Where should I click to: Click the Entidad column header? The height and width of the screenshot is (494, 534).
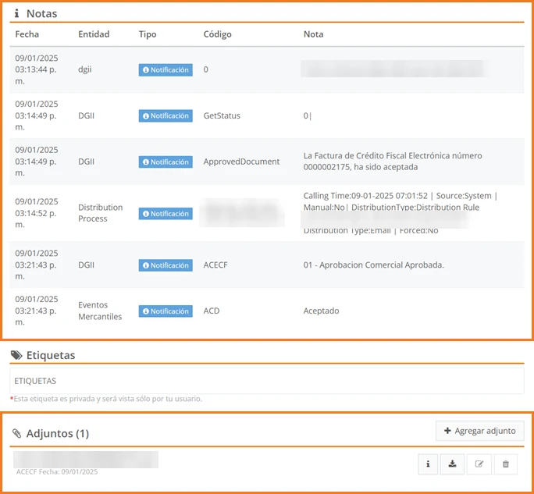(94, 34)
